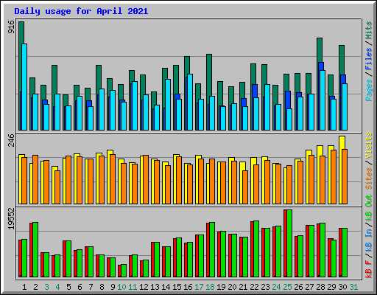Click the "Files" legend word
This screenshot has height=295, width=377.
click(369, 59)
